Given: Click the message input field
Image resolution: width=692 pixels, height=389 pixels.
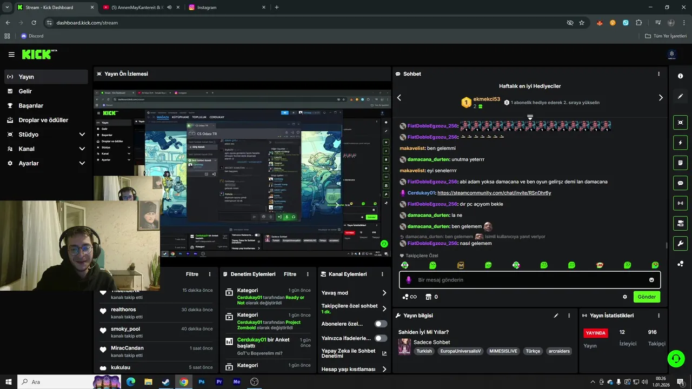Looking at the screenshot, I should click(x=530, y=280).
